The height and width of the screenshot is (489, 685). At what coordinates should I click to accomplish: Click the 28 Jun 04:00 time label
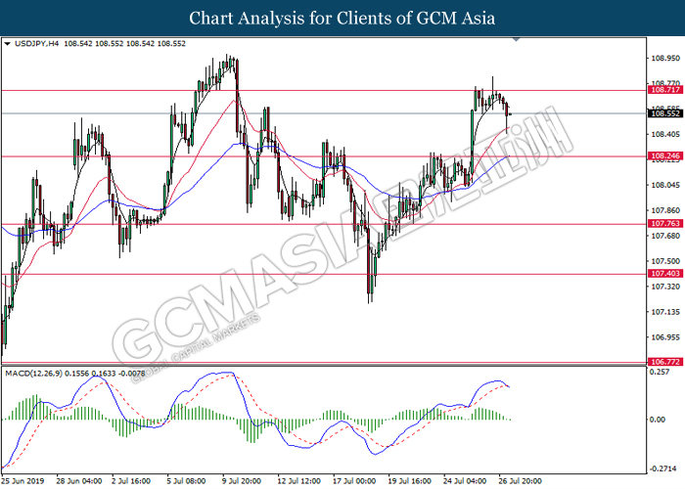point(79,481)
